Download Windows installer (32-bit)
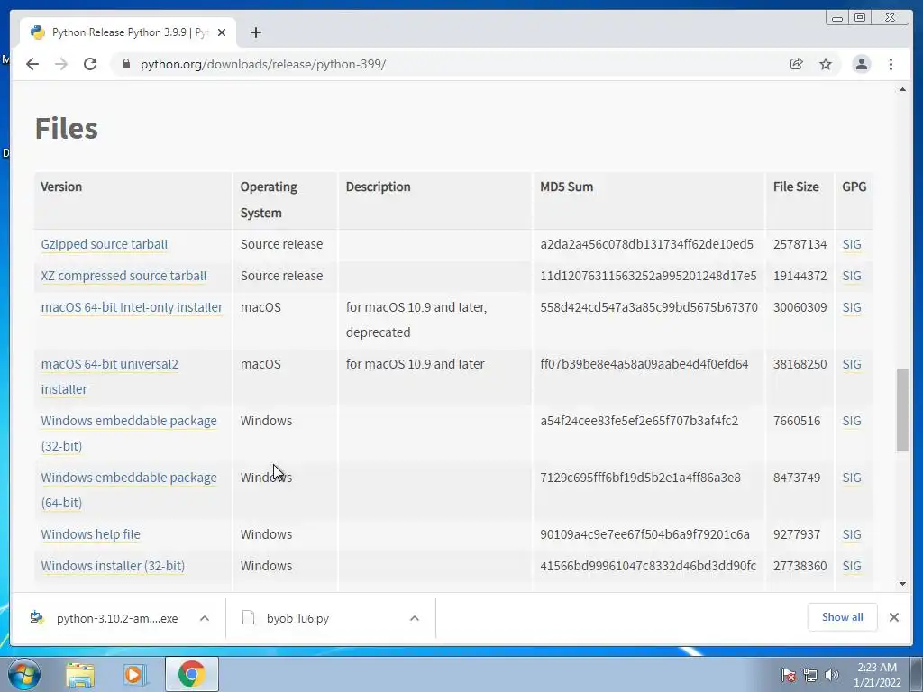The height and width of the screenshot is (692, 923). pos(113,566)
